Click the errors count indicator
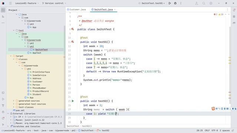Viewport: 237px width, 133px height. tap(216, 14)
